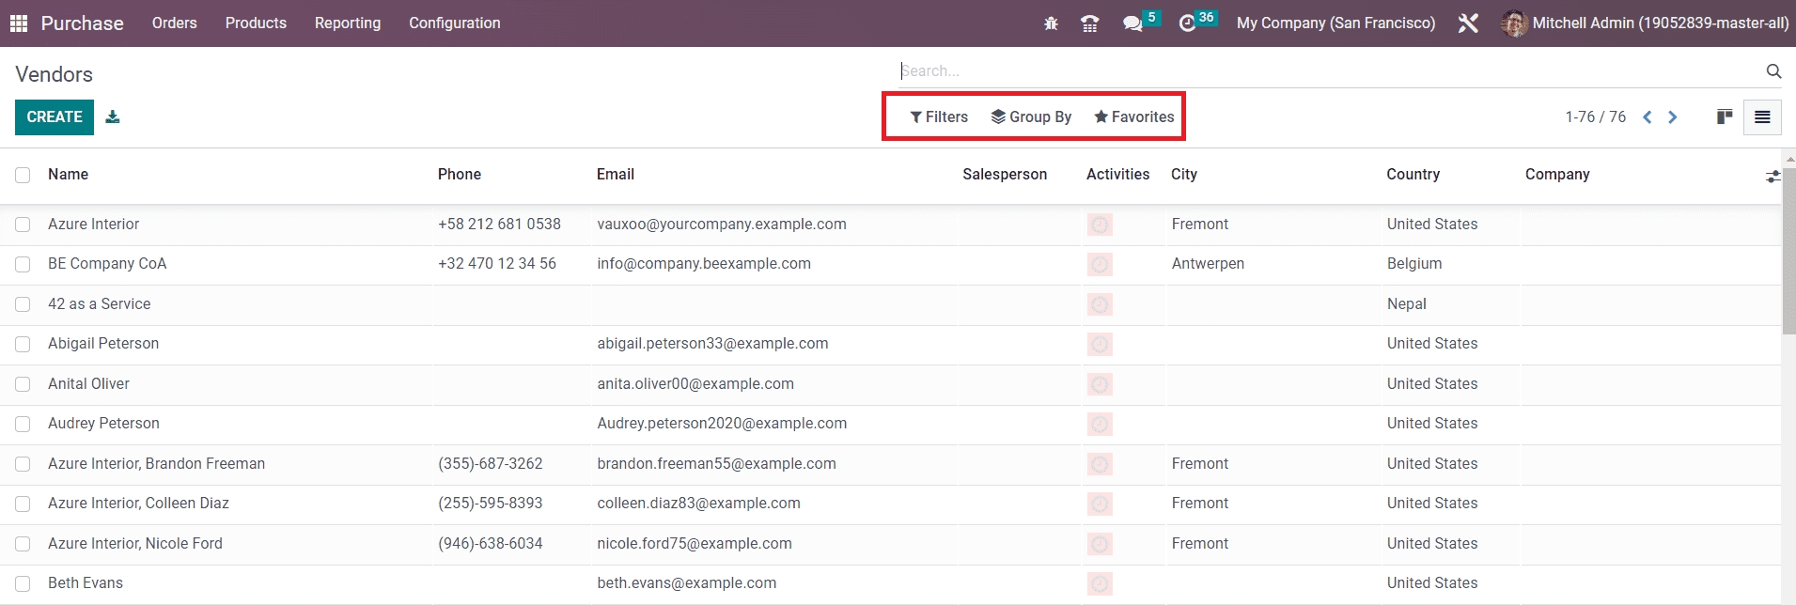Viewport: 1796px width, 605px height.
Task: Click the CREATE button
Action: tap(55, 117)
